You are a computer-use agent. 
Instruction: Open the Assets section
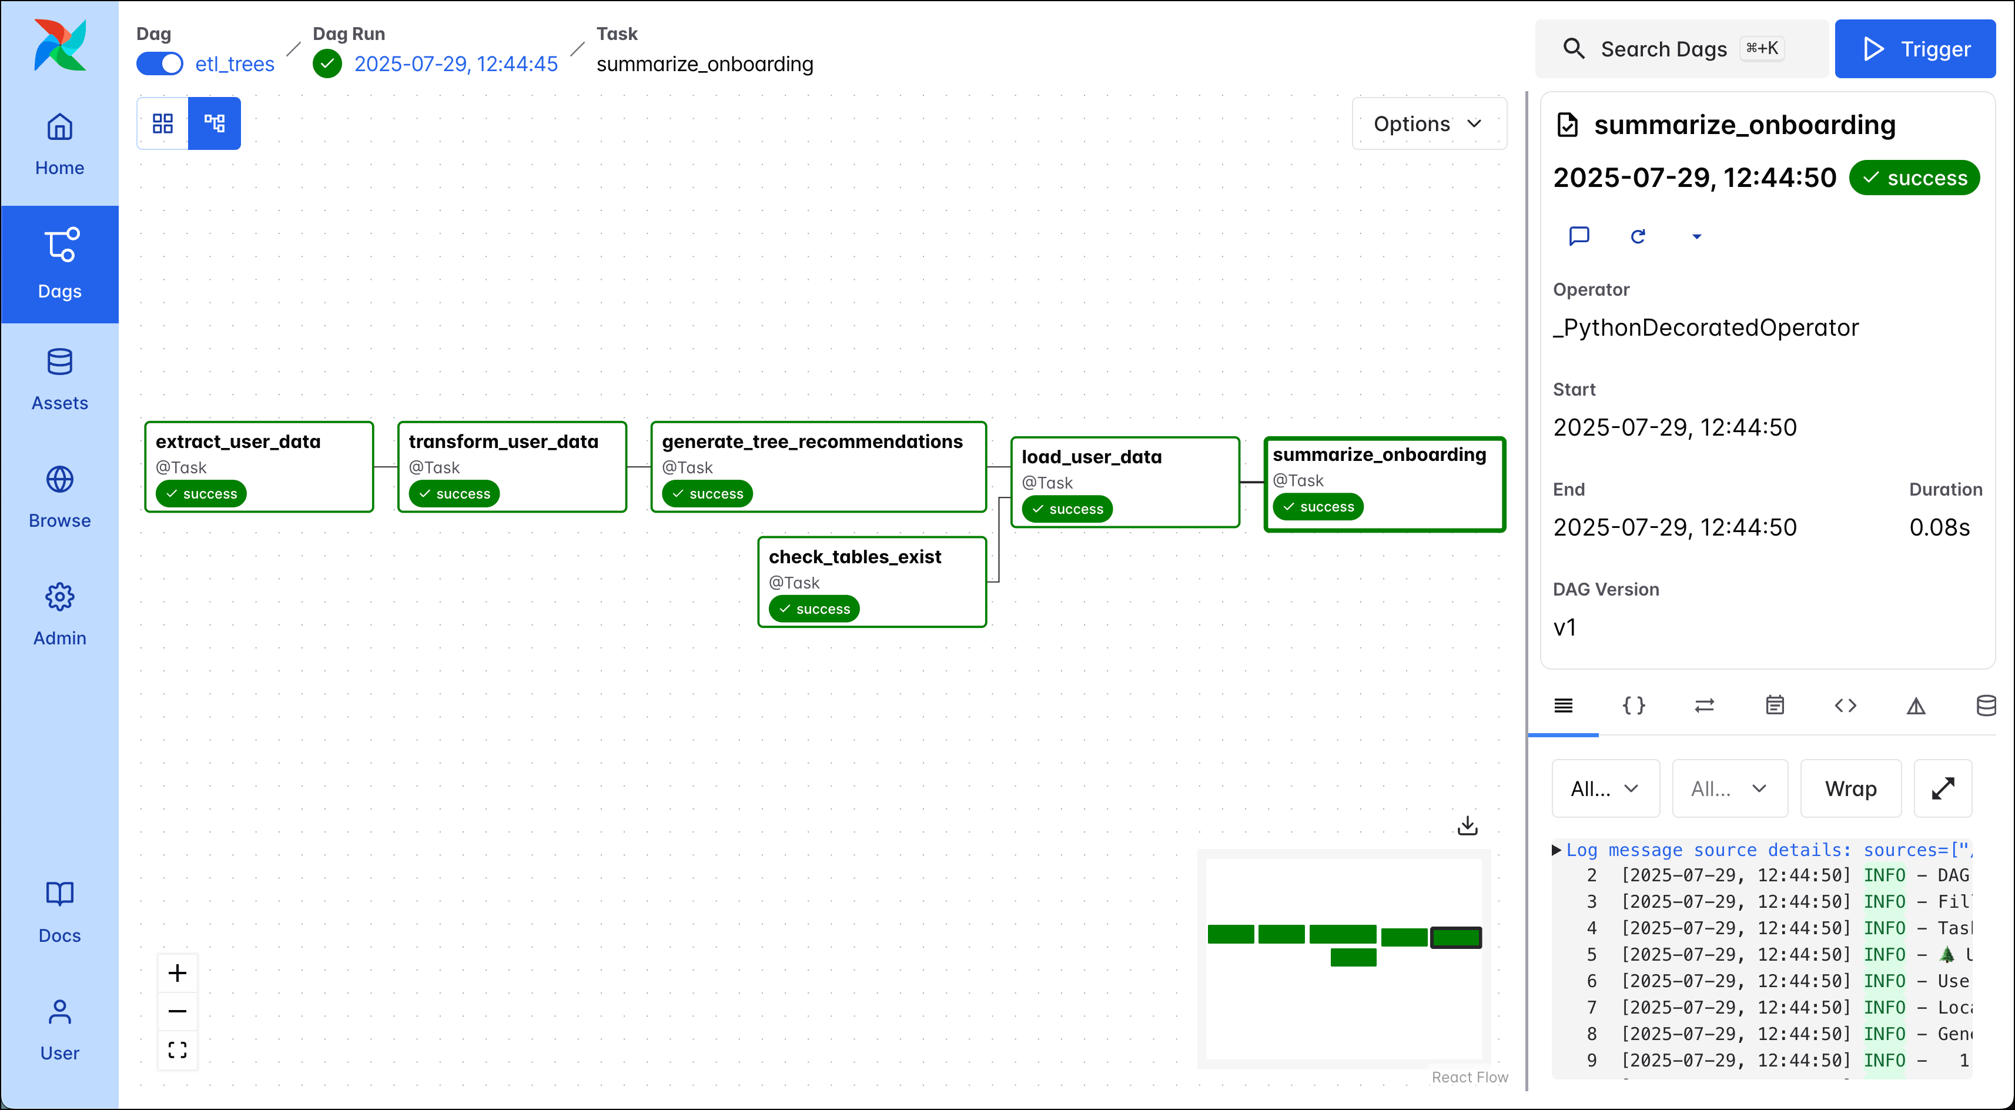(x=59, y=379)
